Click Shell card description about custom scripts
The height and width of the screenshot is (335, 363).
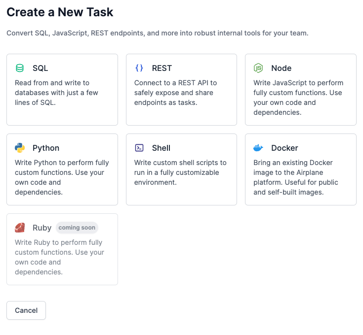click(x=180, y=172)
